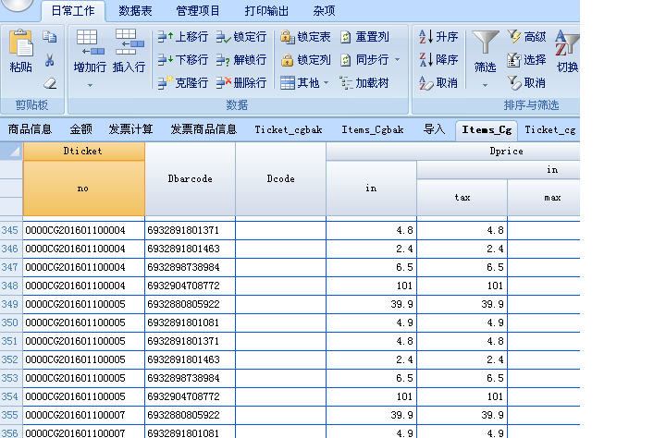Screen dimensions: 666x438
Task: Click cell 0000CG201601100005 in row 352
Action: pyautogui.click(x=83, y=359)
